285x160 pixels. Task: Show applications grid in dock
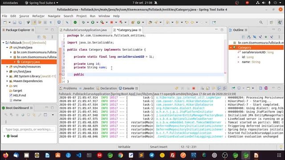click(x=279, y=155)
